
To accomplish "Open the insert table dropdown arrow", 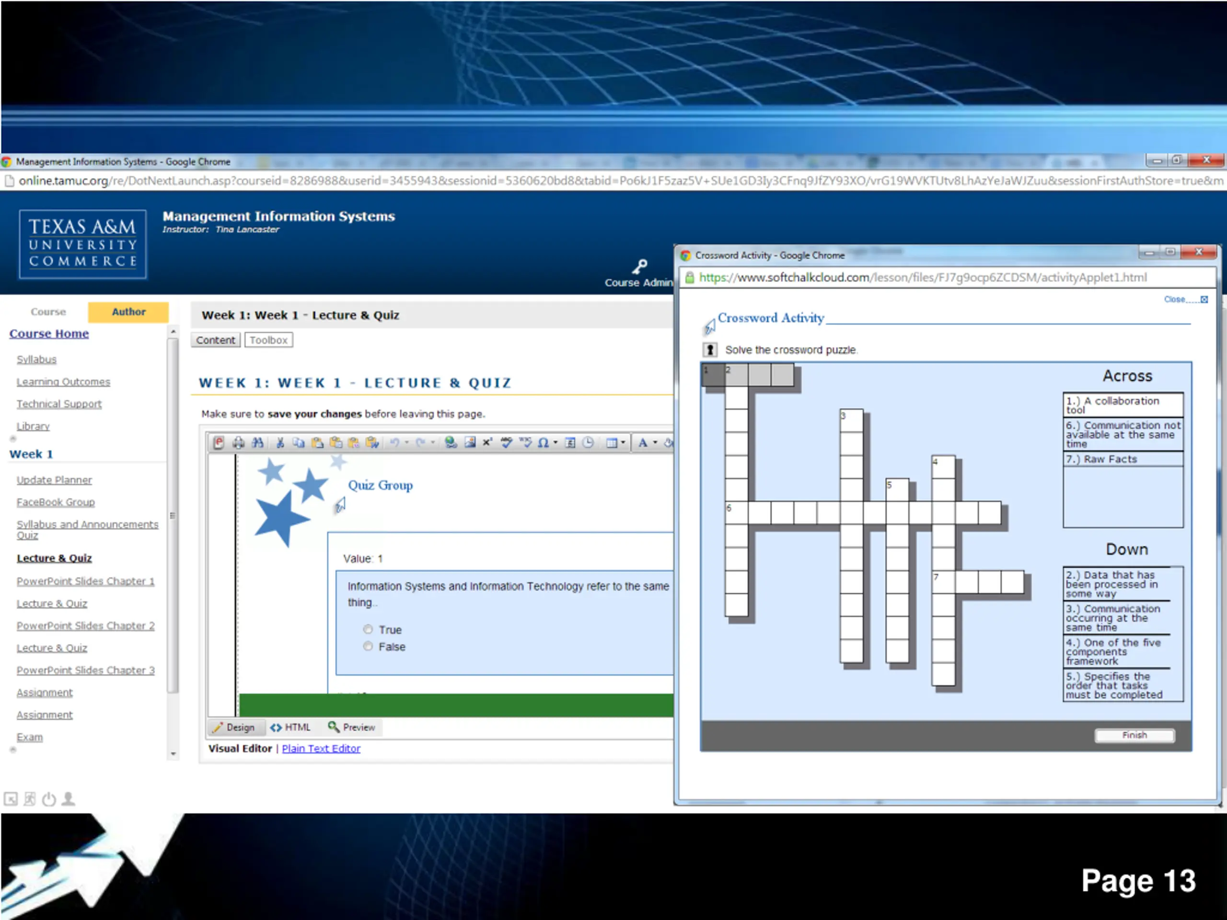I will (x=623, y=443).
